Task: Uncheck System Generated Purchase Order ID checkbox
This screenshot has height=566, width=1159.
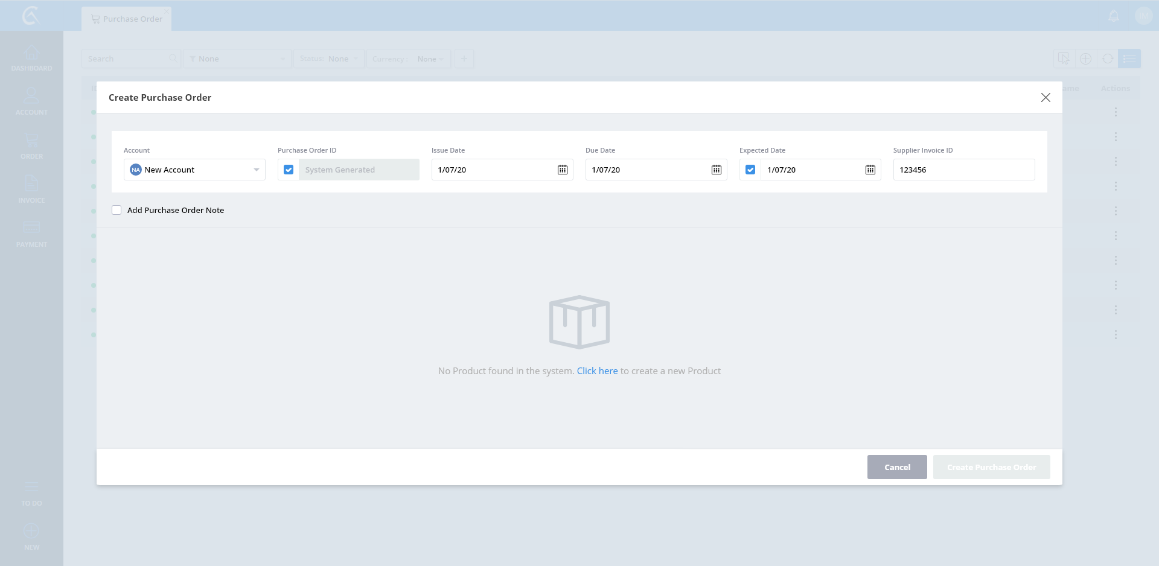Action: [289, 170]
